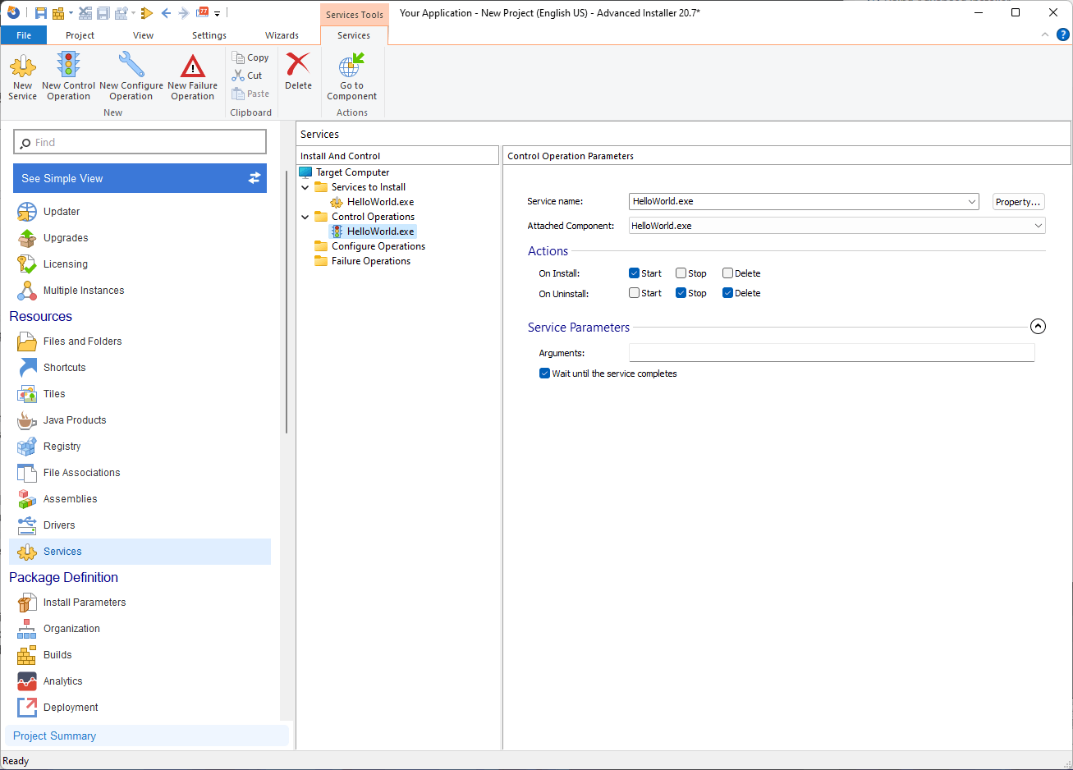The width and height of the screenshot is (1073, 770).
Task: Toggle Wait until the service completes
Action: [x=544, y=374]
